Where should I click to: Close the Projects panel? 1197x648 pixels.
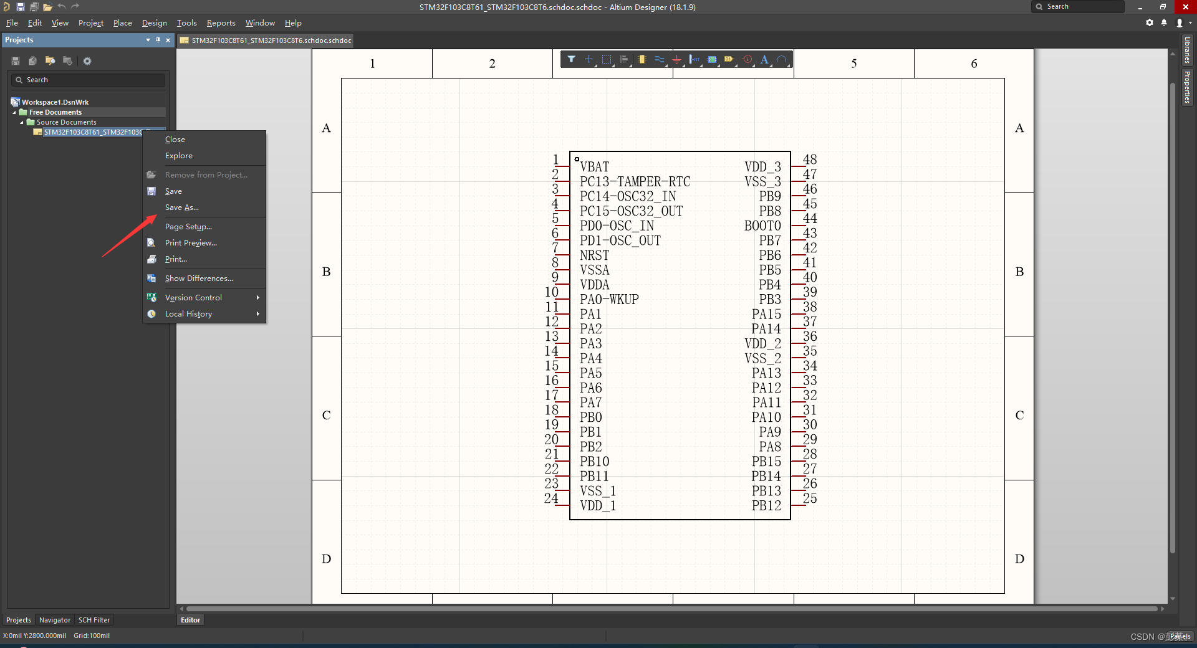tap(168, 40)
